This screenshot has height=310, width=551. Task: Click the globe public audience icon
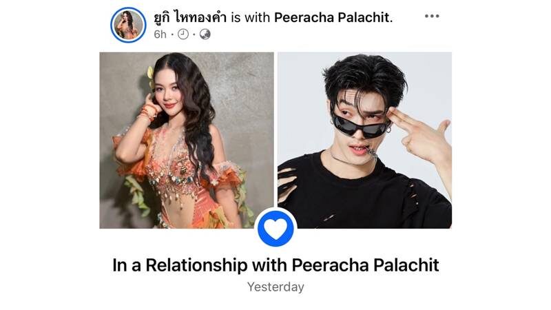205,34
